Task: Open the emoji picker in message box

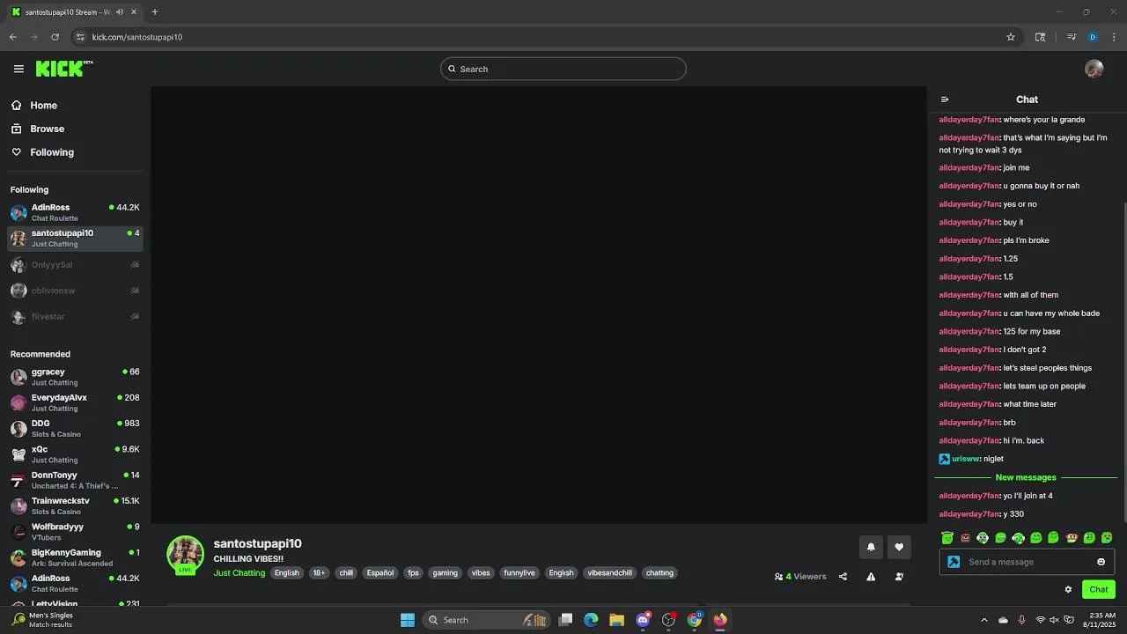Action: tap(1101, 562)
